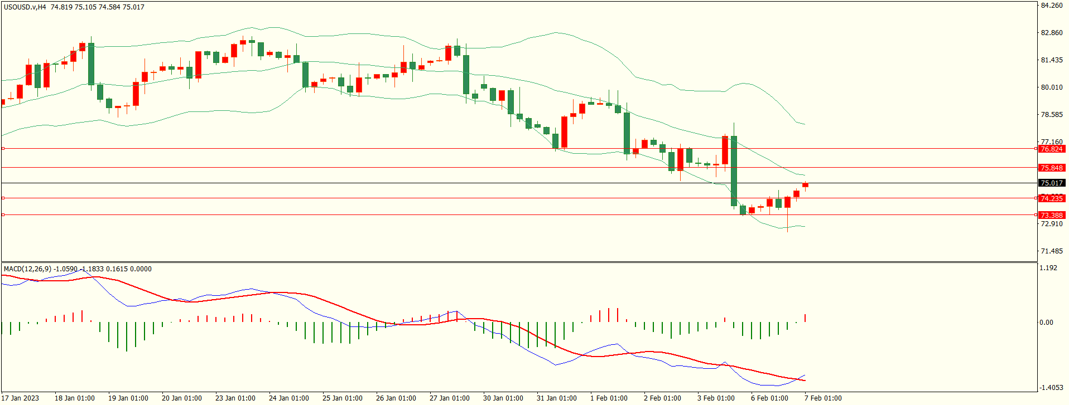Screen dimensions: 1069x405
Task: Select the last red MACD histogram bar
Action: pyautogui.click(x=805, y=318)
